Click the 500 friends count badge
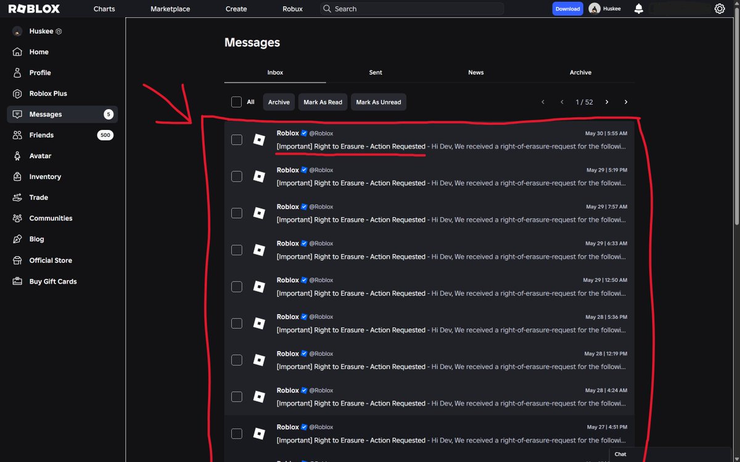This screenshot has width=740, height=462. tap(105, 135)
